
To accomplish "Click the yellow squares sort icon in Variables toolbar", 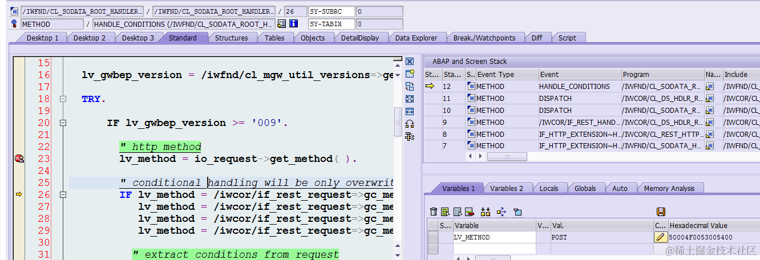I will coord(486,212).
